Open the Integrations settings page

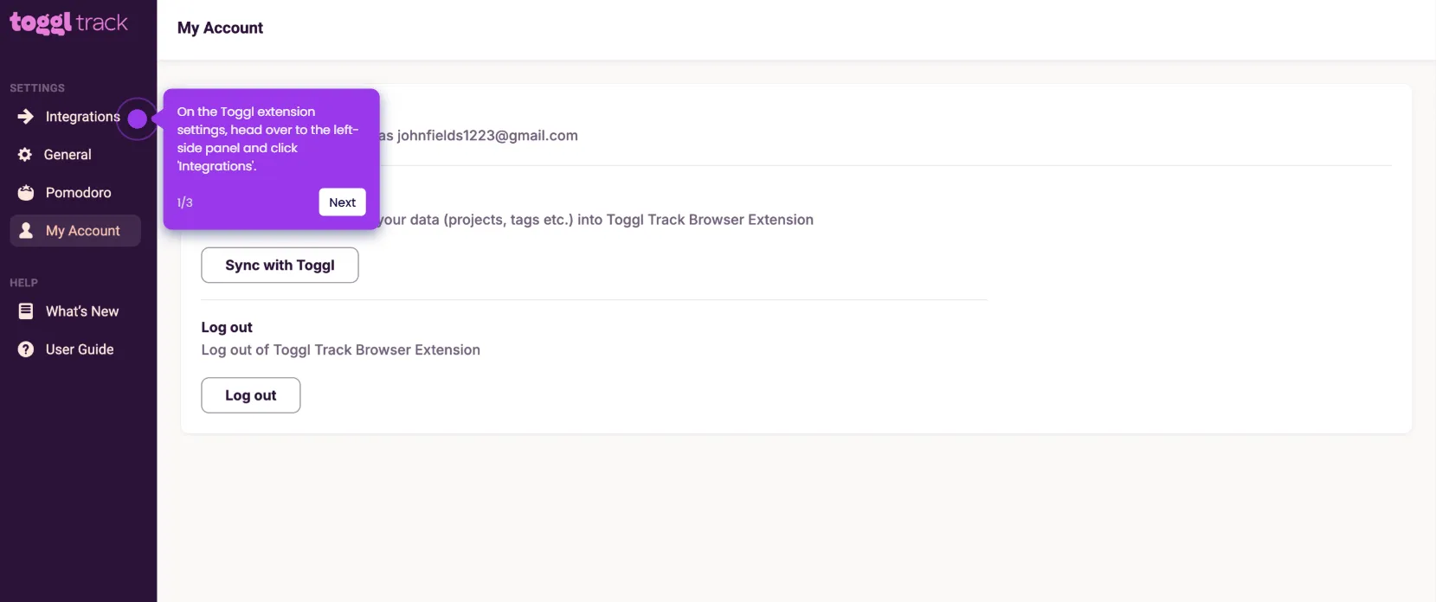point(82,117)
